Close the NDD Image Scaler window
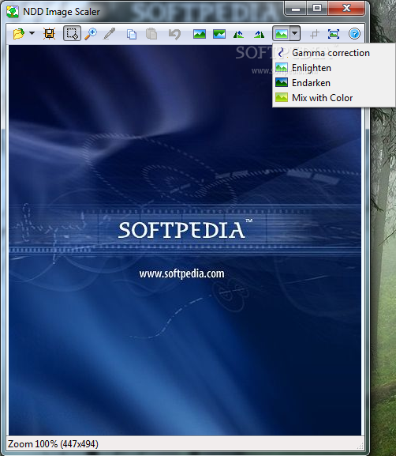 [x=346, y=8]
